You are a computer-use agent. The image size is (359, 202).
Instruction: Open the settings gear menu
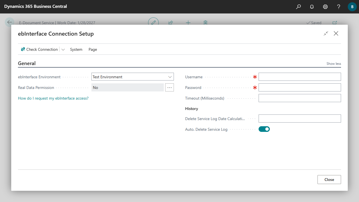(325, 6)
